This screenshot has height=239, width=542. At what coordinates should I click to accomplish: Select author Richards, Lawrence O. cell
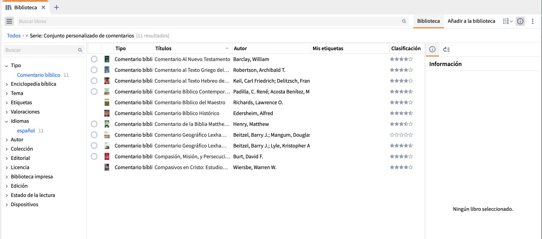pyautogui.click(x=258, y=102)
